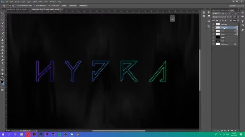Click the foreground color swatch
245x137 pixels.
(x=2, y=82)
